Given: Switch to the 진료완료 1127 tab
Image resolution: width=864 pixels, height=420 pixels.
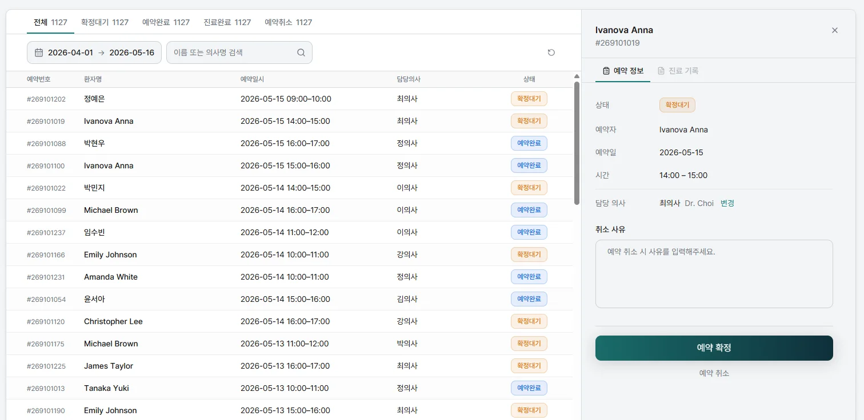Looking at the screenshot, I should point(227,22).
